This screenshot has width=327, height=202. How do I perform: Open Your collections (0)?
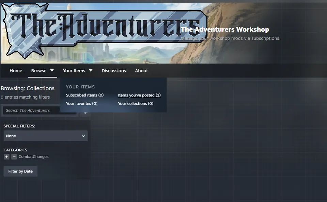pos(136,103)
